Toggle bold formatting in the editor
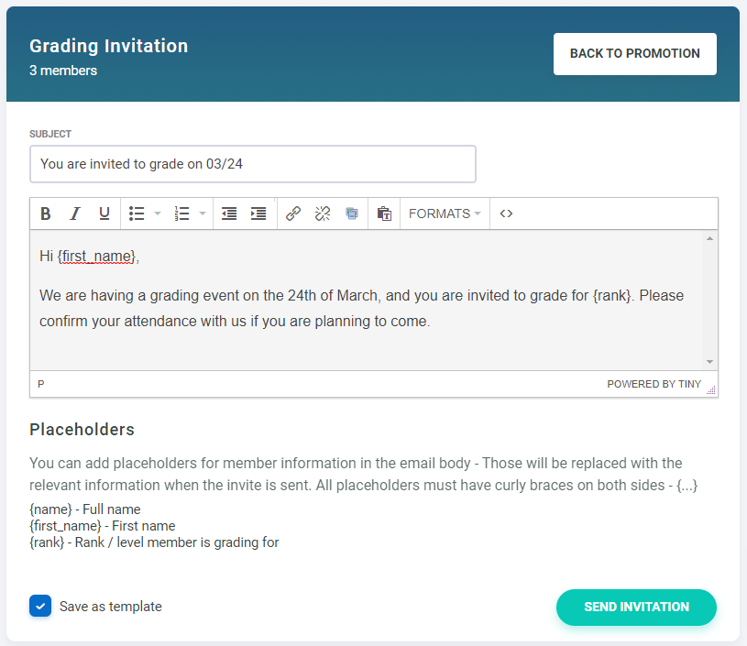Image resolution: width=747 pixels, height=646 pixels. coord(46,214)
